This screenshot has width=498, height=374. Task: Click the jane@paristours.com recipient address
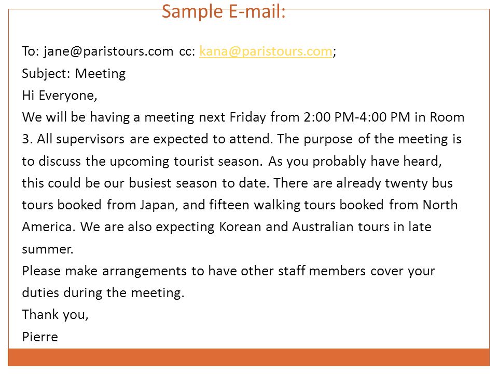point(108,51)
